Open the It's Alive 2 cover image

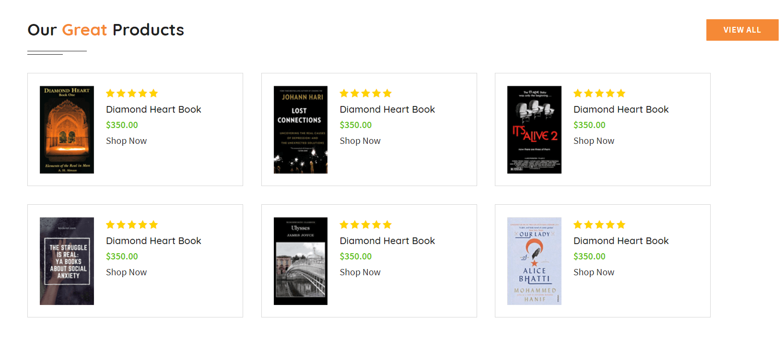click(x=534, y=129)
